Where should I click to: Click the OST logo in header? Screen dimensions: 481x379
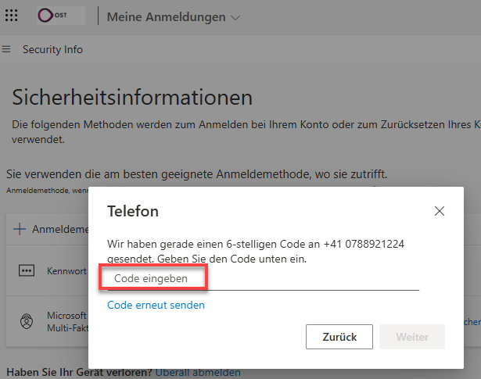pos(61,16)
